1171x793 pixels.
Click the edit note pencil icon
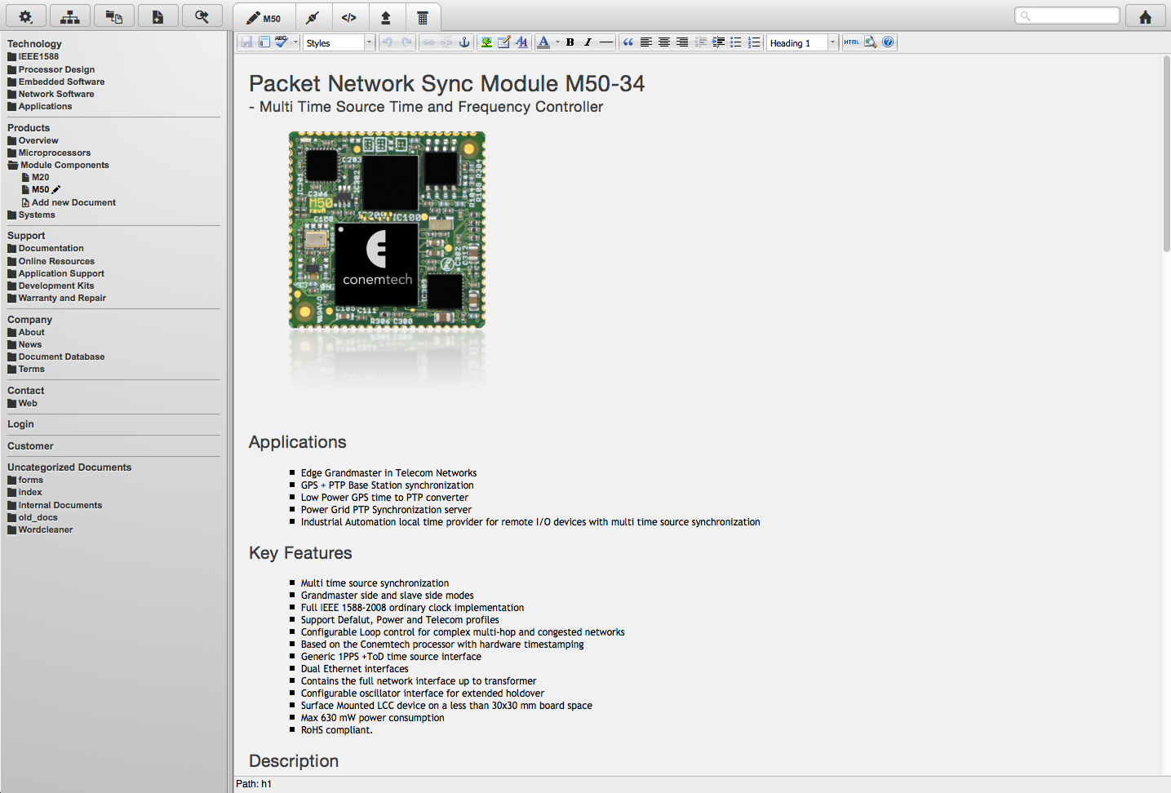tap(504, 42)
